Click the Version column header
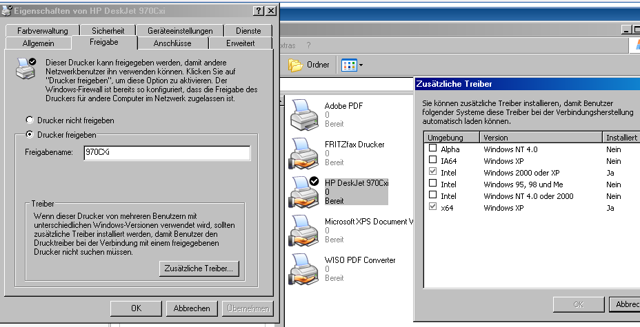640x327 pixels. click(541, 138)
